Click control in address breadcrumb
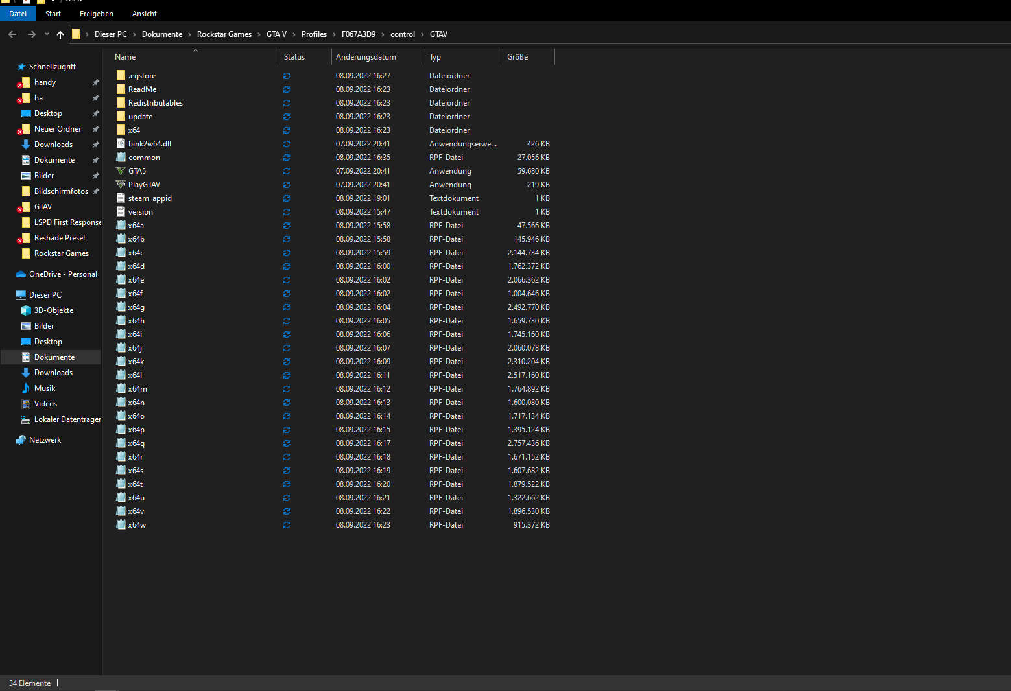1011x691 pixels. point(403,34)
